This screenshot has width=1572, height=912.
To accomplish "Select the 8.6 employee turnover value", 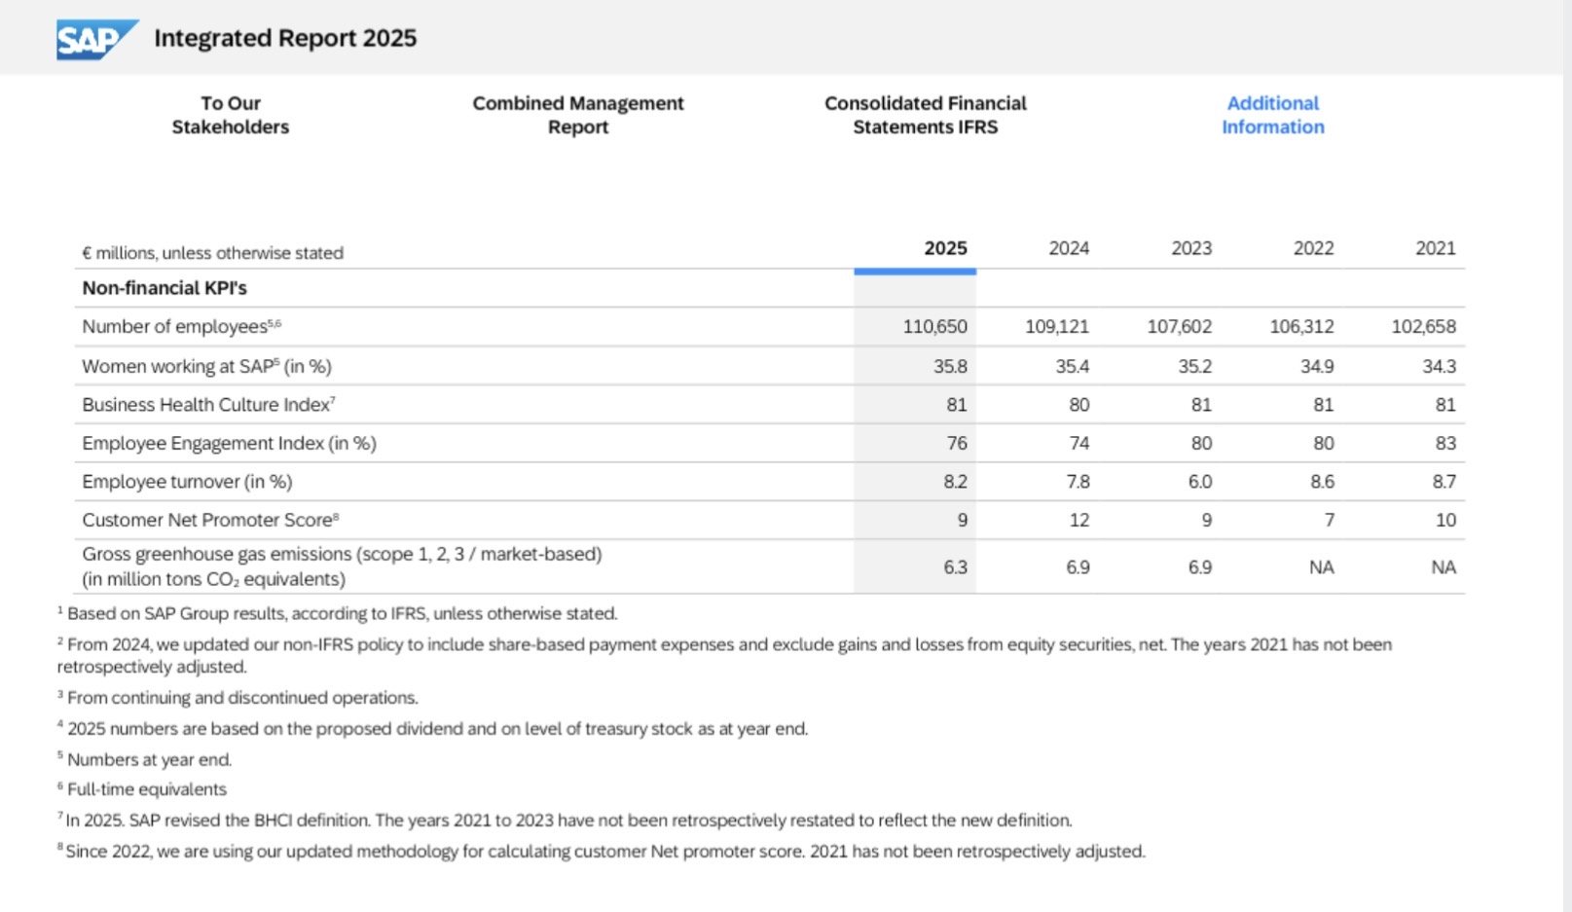I will click(1322, 482).
